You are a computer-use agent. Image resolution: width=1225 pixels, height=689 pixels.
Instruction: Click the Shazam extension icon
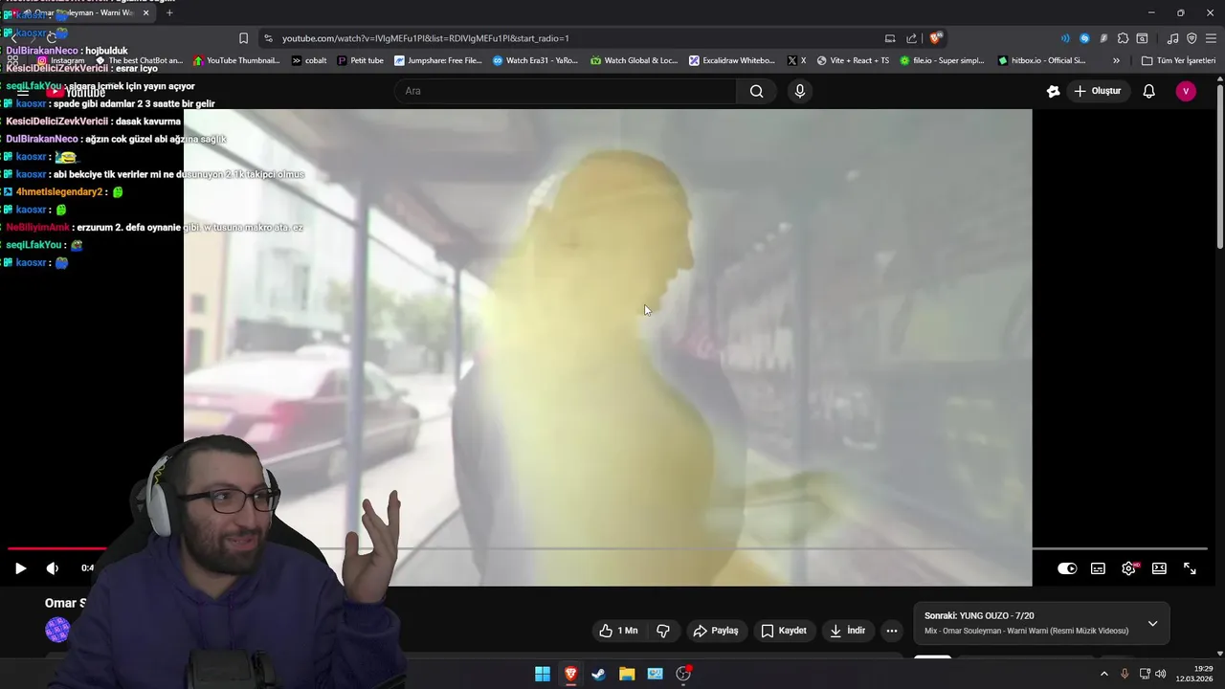tap(1084, 38)
